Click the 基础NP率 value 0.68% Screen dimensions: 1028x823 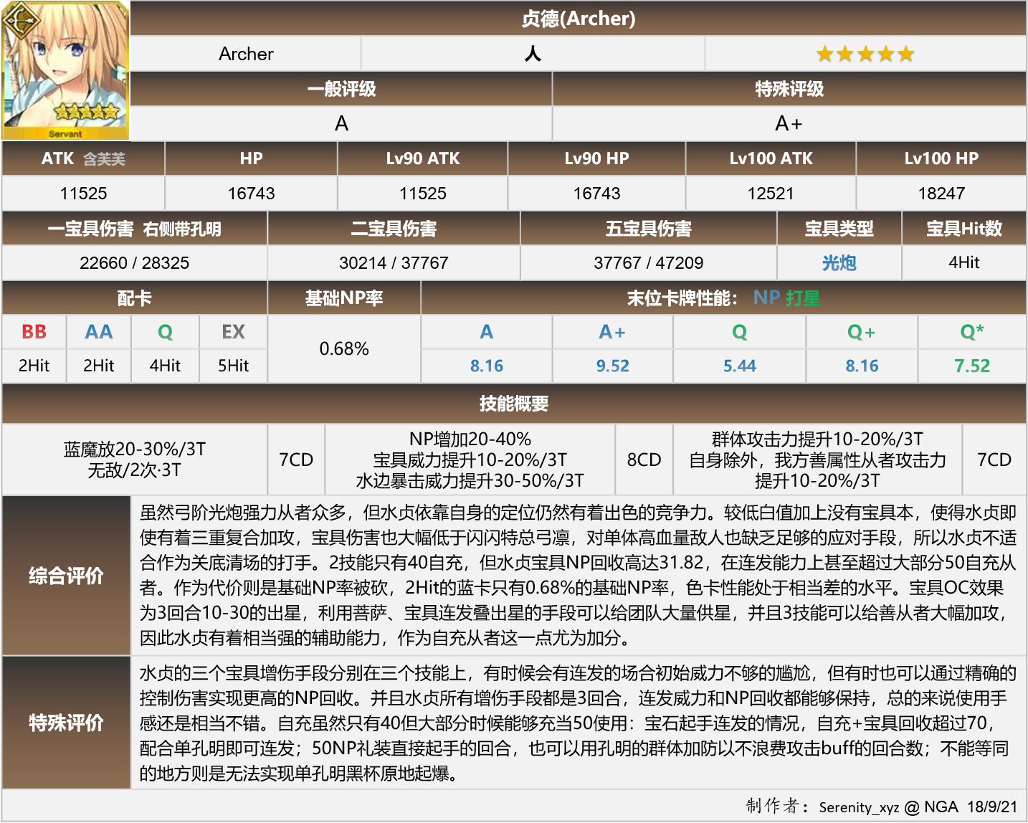[x=343, y=348]
